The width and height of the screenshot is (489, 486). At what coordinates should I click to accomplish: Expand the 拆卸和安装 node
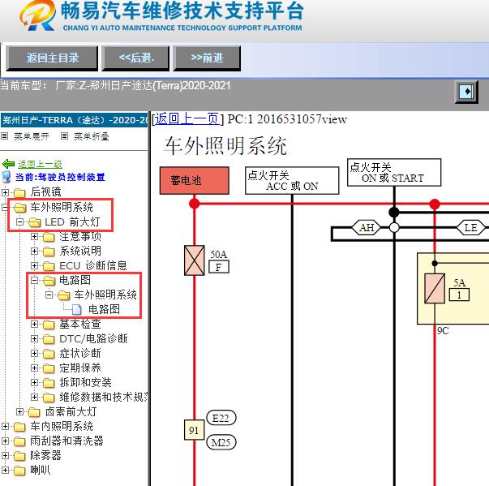coord(34,382)
